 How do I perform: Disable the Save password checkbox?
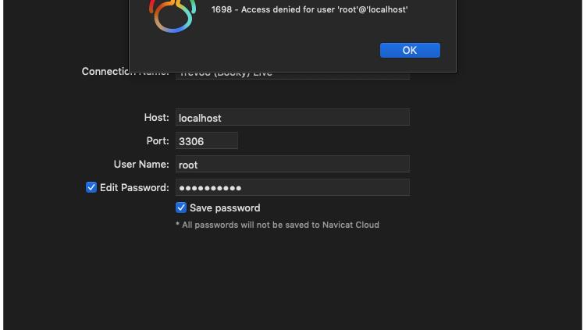coord(181,208)
